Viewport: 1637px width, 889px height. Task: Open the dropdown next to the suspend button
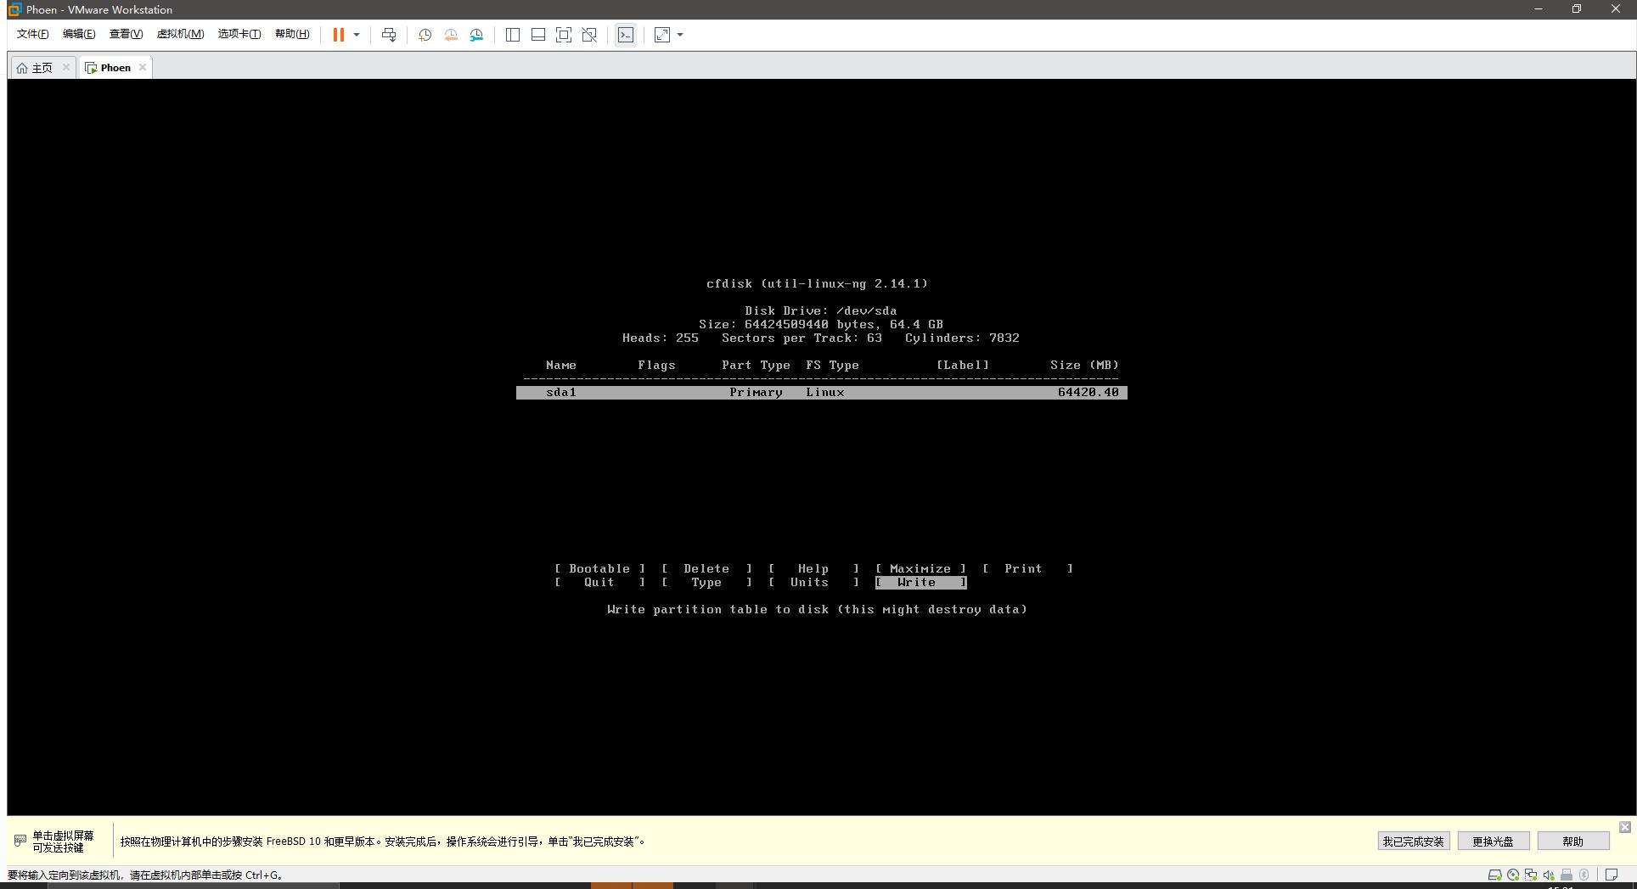357,35
